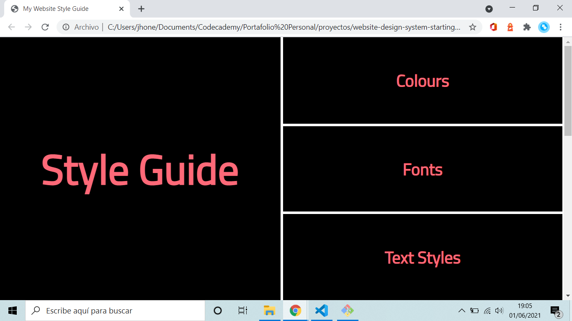The height and width of the screenshot is (321, 572).
Task: Show hidden tray icons chevron
Action: click(x=462, y=311)
